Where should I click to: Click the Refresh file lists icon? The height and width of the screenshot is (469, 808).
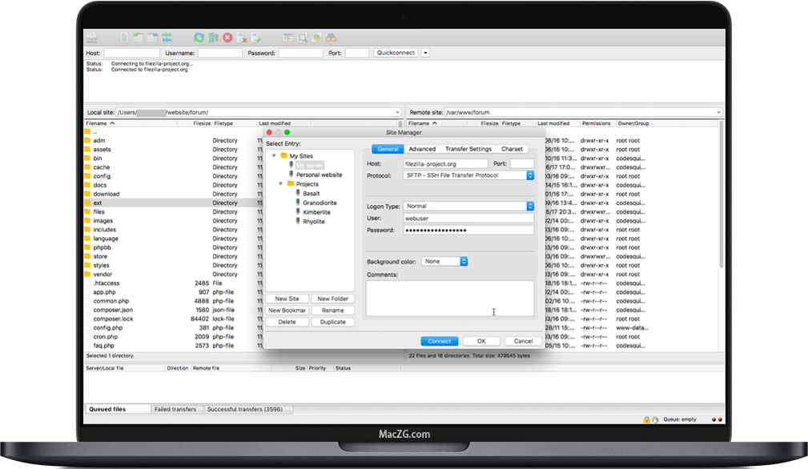pos(199,38)
